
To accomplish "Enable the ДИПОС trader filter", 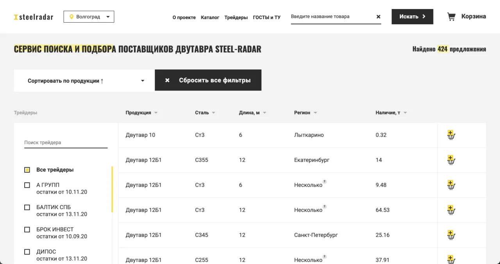I will (27, 252).
